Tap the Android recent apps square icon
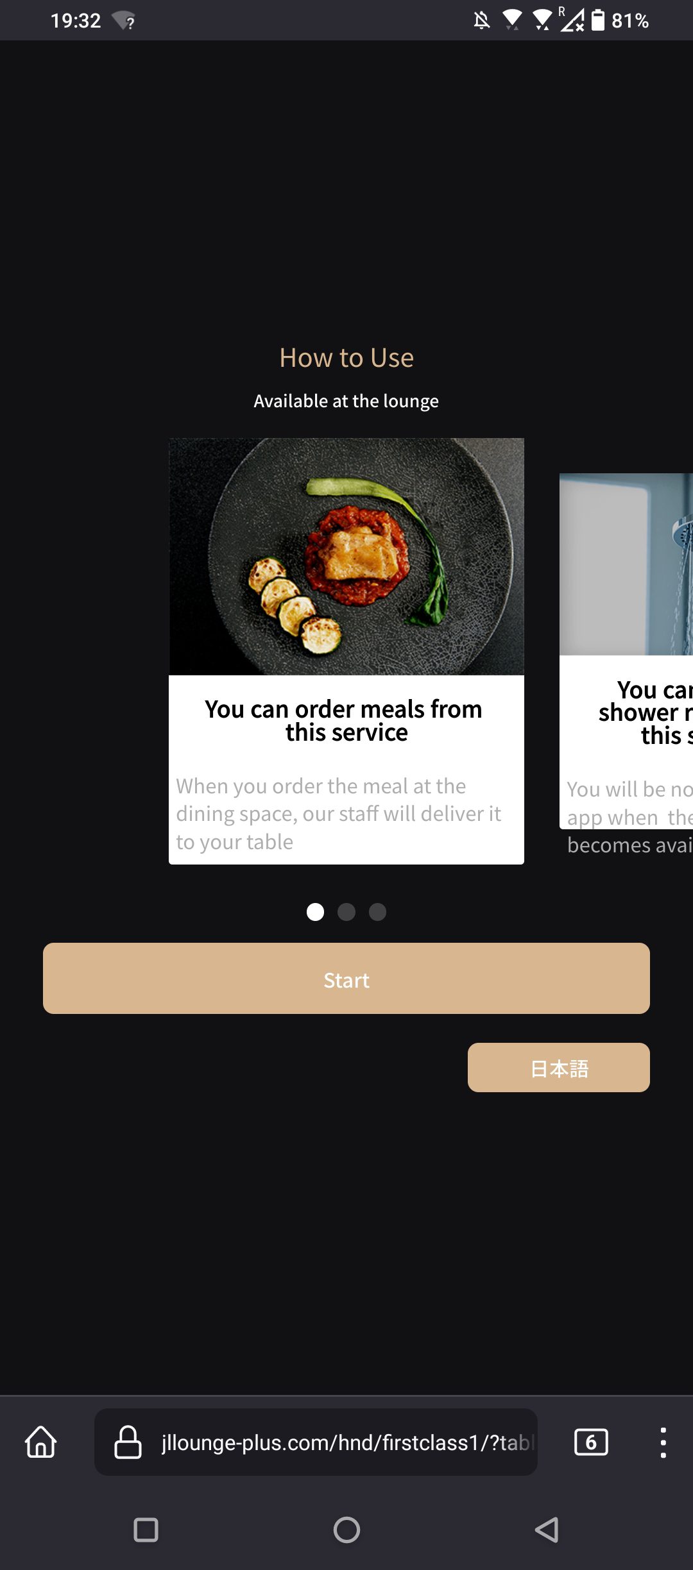Screen dimensions: 693x1570 pyautogui.click(x=146, y=1530)
